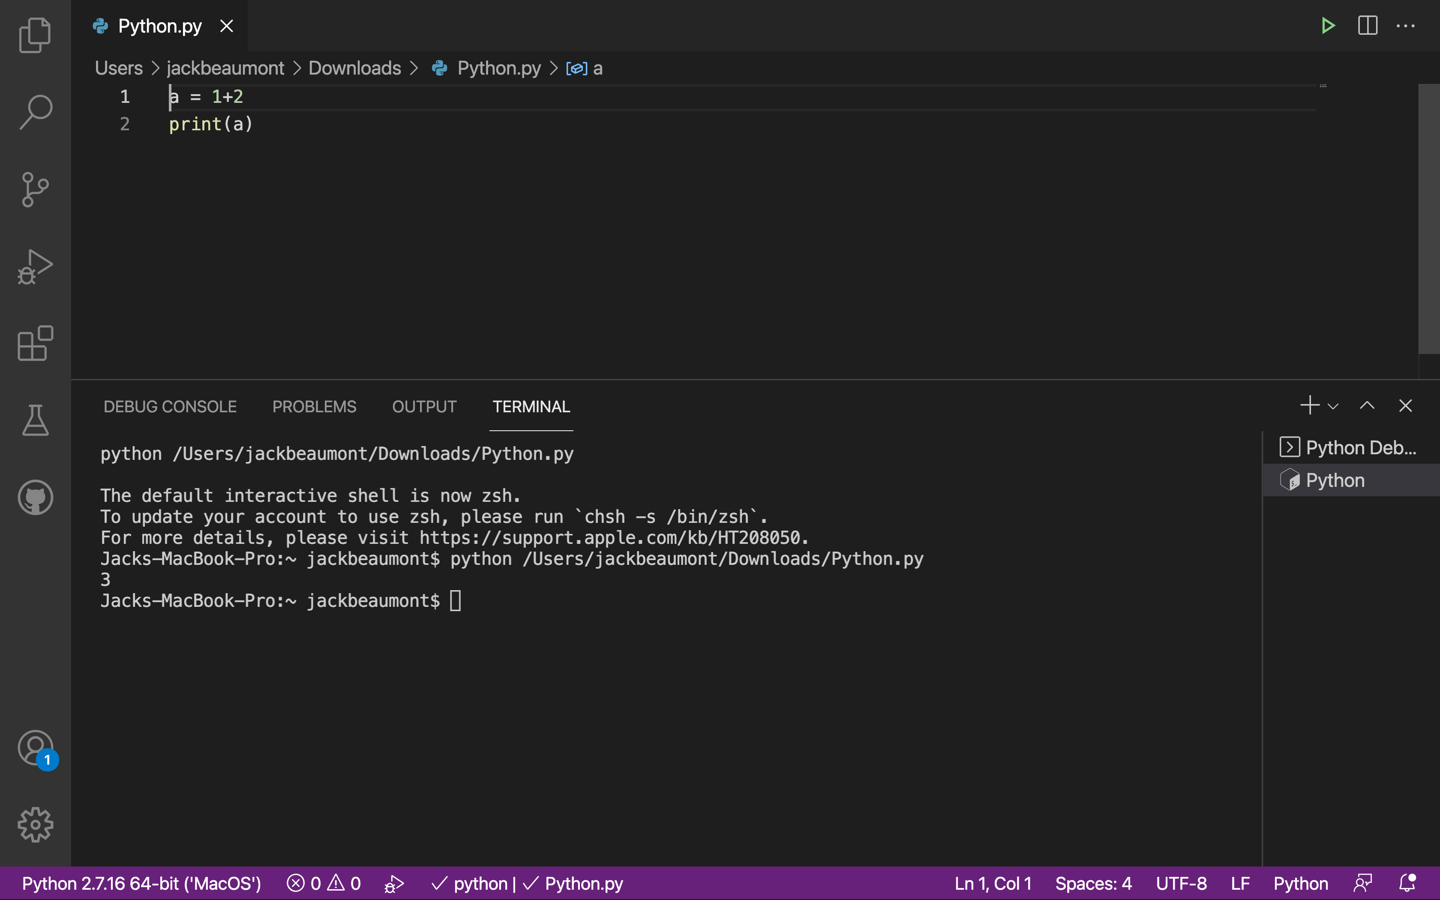Click the Split Editor button

pos(1368,25)
